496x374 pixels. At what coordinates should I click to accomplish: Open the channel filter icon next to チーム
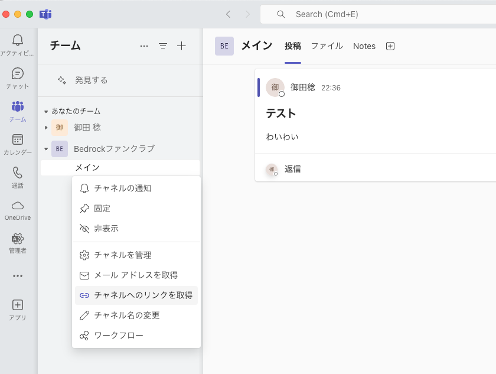point(162,45)
